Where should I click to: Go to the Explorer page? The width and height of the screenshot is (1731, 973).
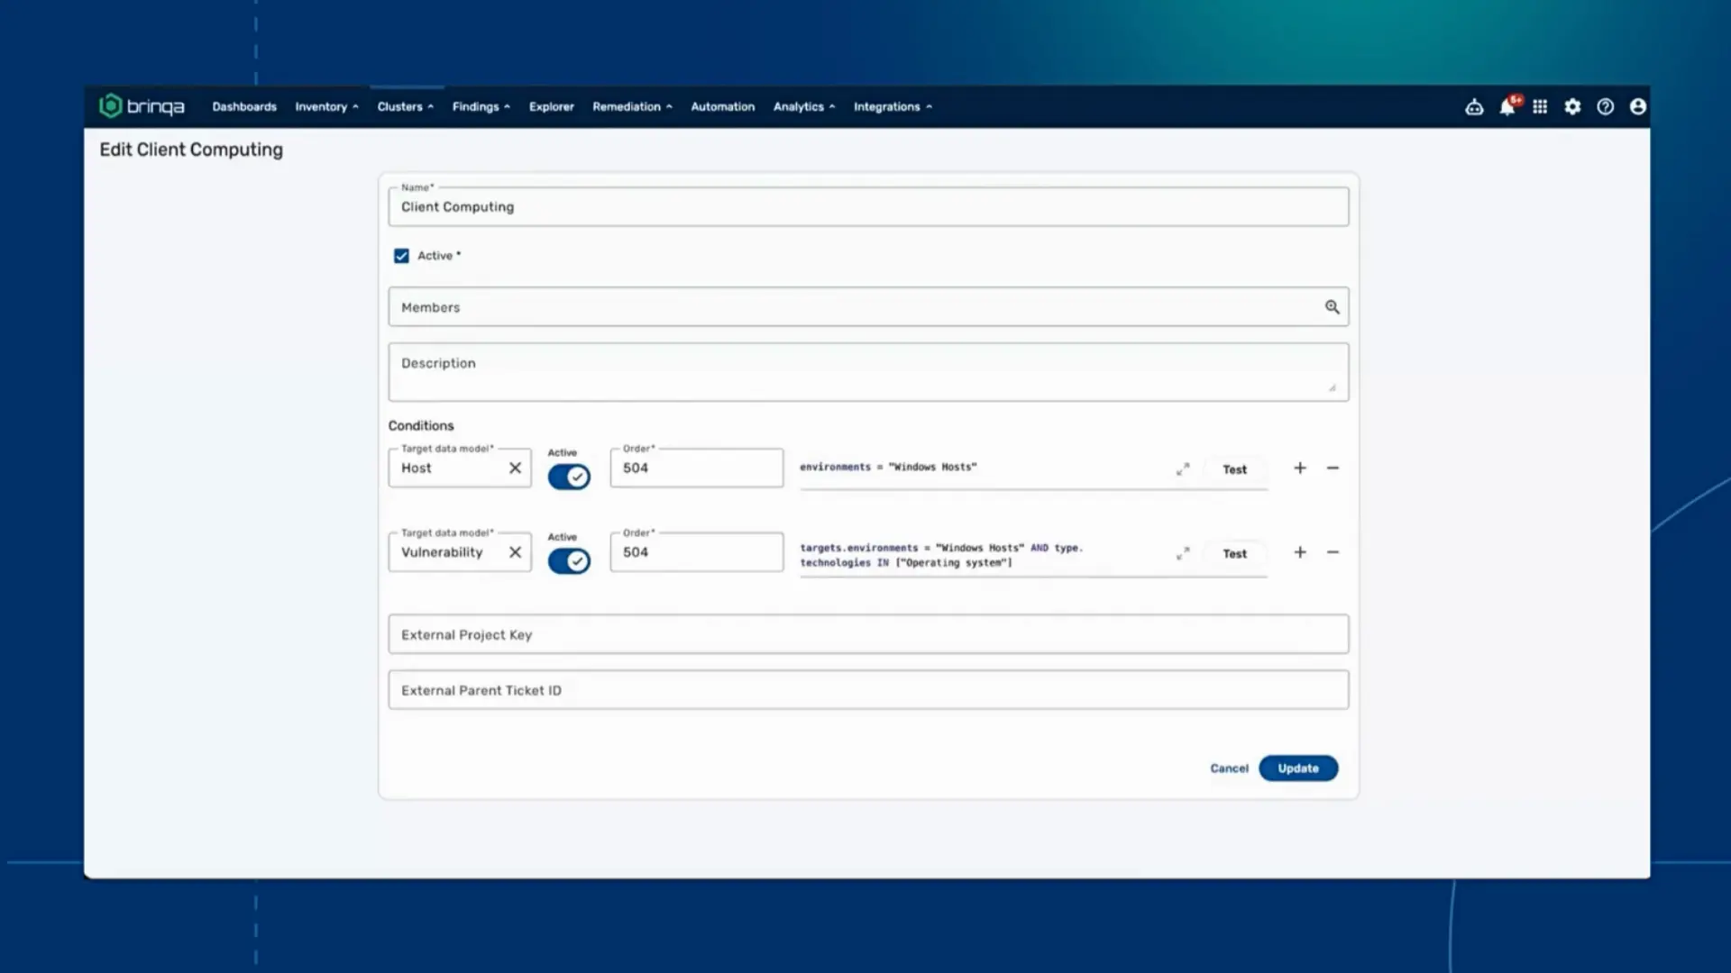551,107
